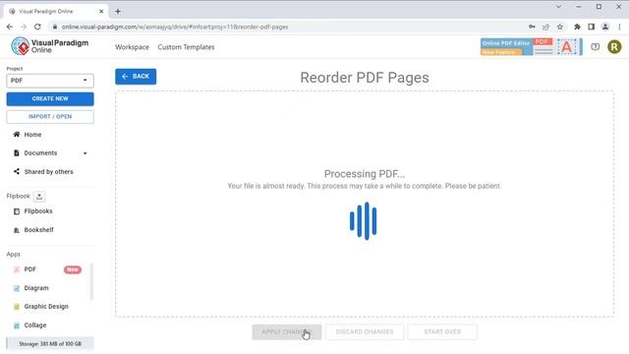Click the browser forward arrow
The width and height of the screenshot is (629, 354).
(24, 27)
